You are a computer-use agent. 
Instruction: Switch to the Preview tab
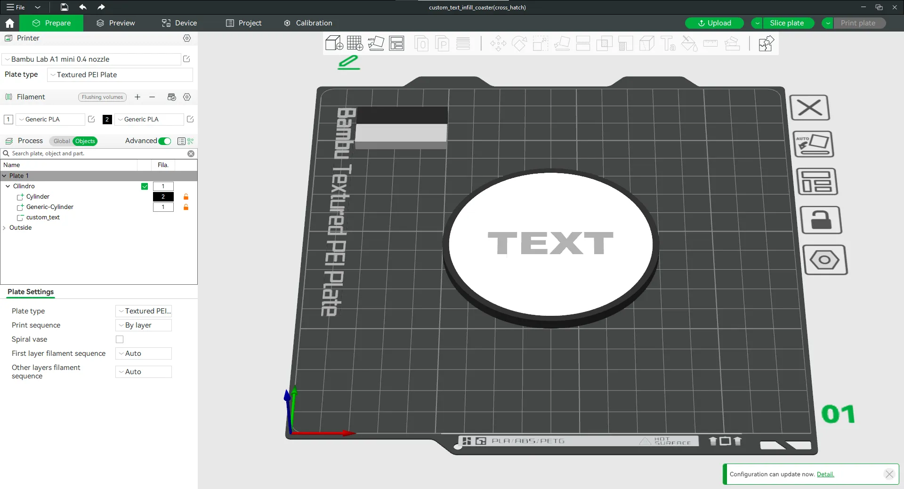point(115,23)
